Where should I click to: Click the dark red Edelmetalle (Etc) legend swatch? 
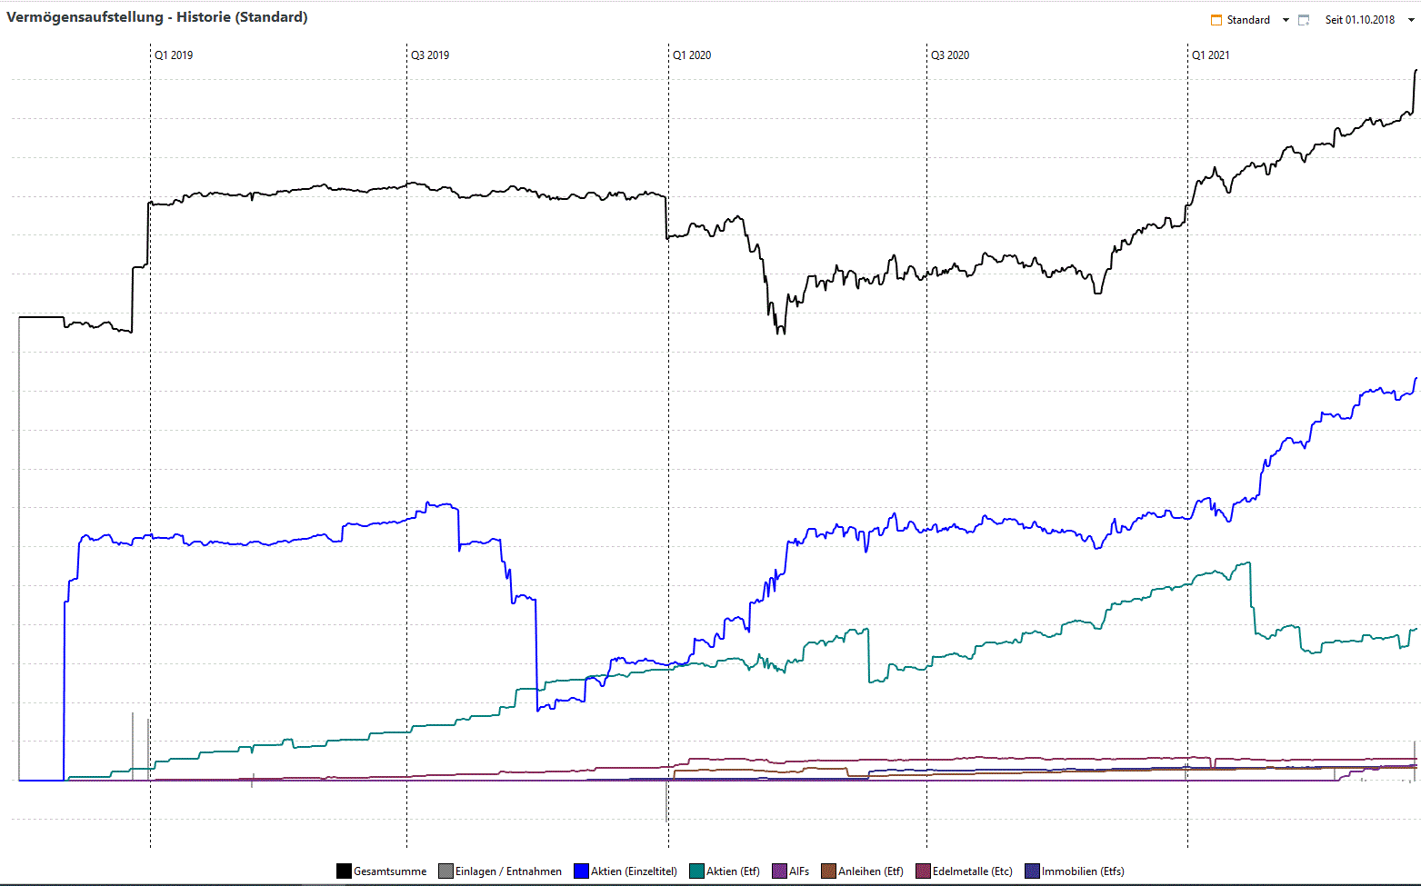[x=923, y=871]
